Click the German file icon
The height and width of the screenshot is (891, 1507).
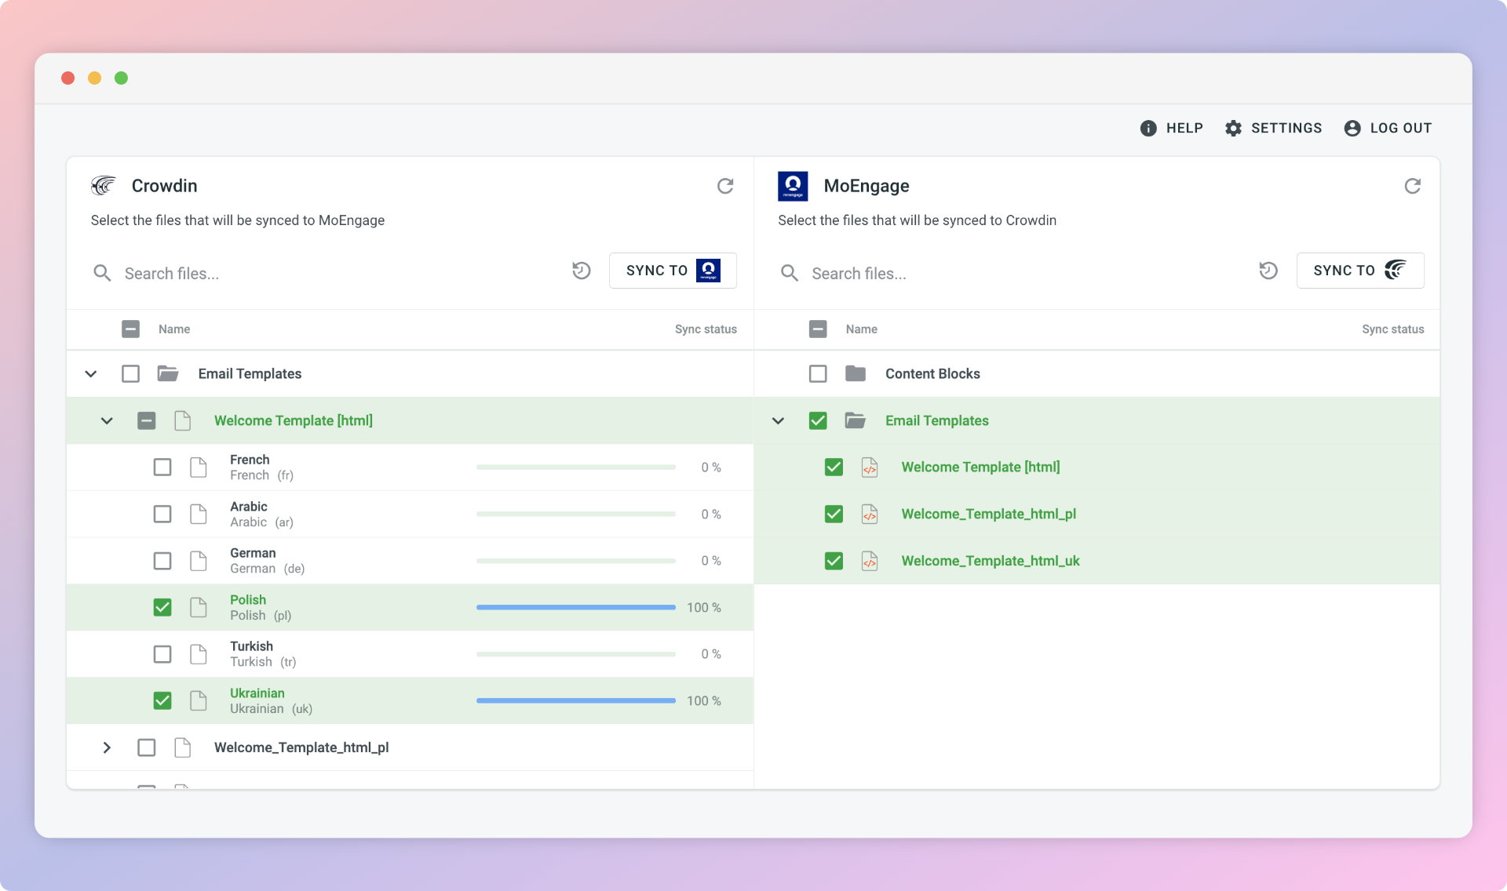coord(199,561)
